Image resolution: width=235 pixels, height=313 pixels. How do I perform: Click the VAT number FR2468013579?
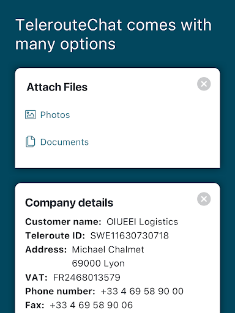(87, 278)
